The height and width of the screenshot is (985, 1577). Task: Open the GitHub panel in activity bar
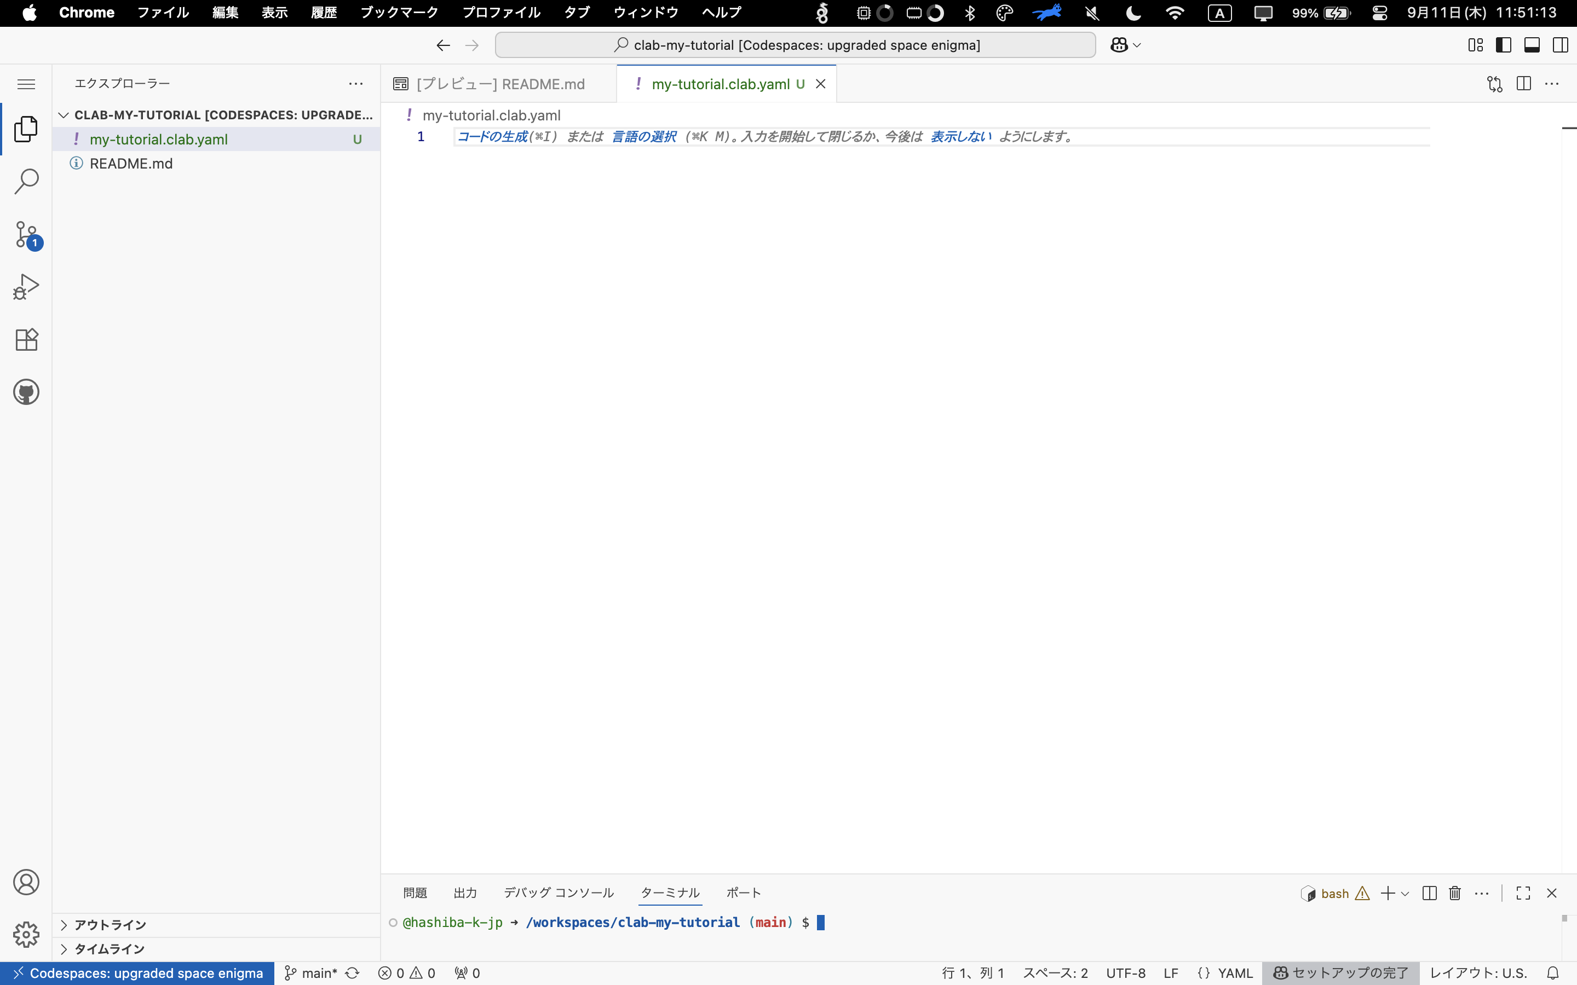(x=26, y=392)
